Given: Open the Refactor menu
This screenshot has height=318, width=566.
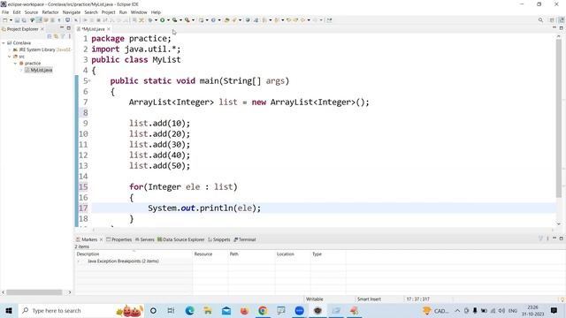Looking at the screenshot, I should pos(50,12).
